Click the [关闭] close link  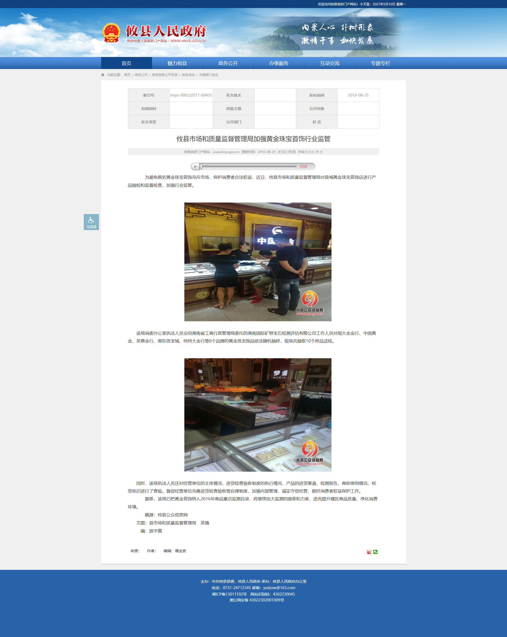point(291,152)
